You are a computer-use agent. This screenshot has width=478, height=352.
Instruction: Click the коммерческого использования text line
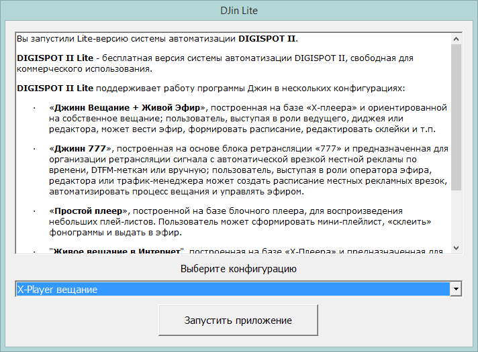click(x=85, y=69)
